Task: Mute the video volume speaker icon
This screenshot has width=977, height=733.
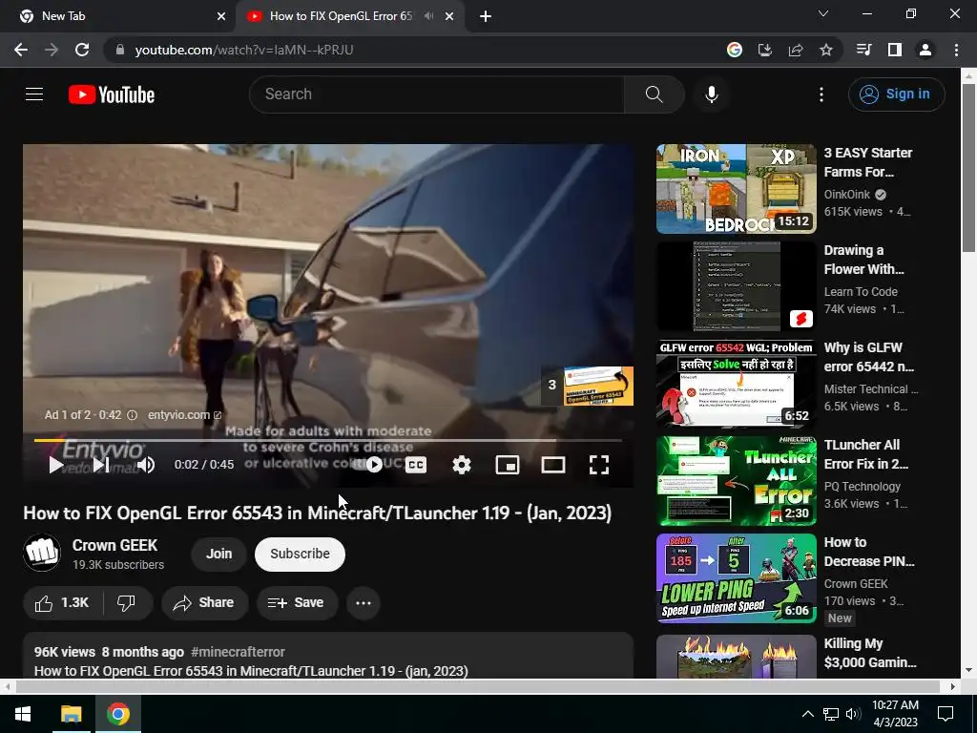Action: click(x=146, y=465)
